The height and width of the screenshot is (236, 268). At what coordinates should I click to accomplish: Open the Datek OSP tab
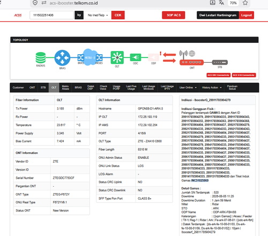point(91,87)
